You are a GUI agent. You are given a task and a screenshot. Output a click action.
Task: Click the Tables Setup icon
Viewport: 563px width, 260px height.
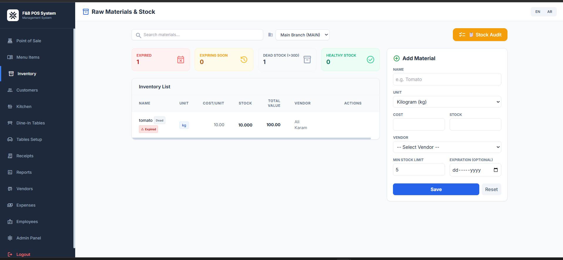point(10,139)
